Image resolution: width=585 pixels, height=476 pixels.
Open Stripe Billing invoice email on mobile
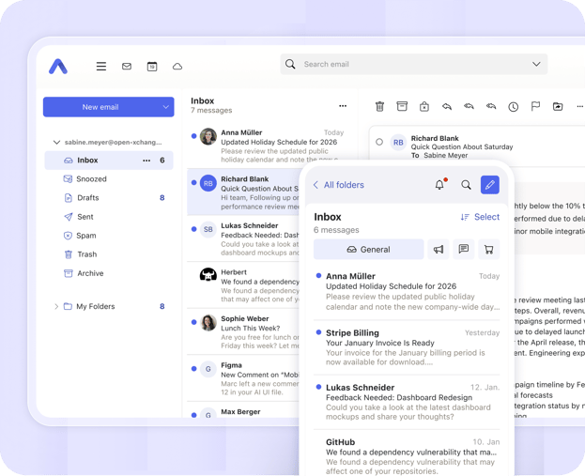[x=407, y=347]
